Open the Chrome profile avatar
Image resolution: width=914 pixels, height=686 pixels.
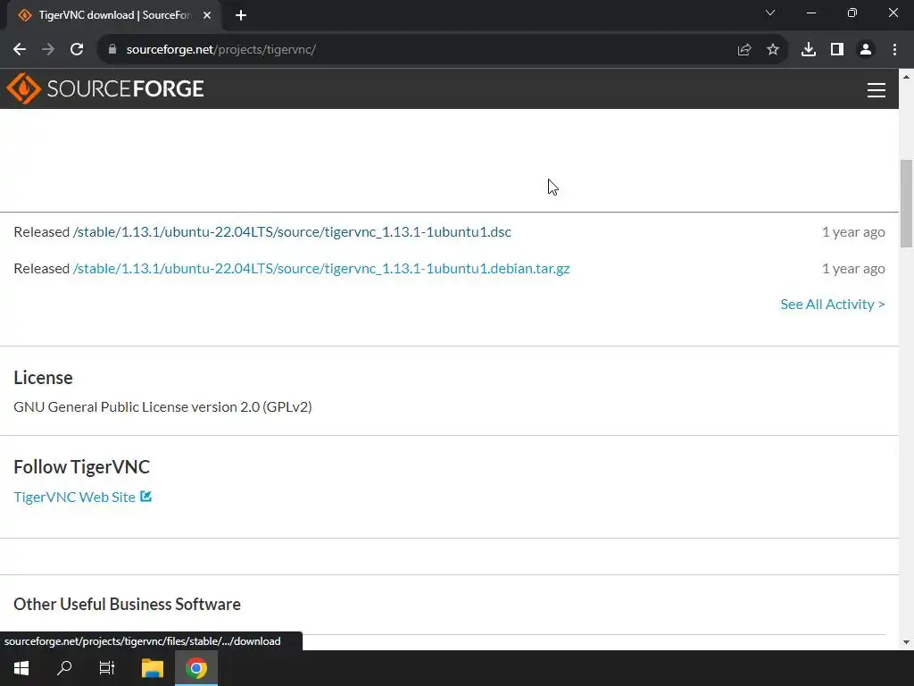pyautogui.click(x=866, y=50)
